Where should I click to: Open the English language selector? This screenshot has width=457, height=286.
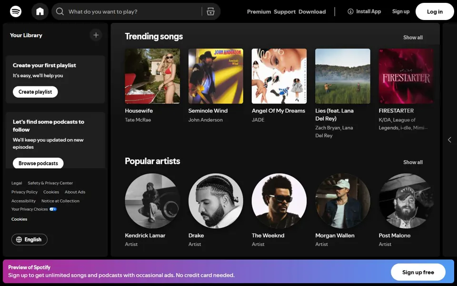click(x=30, y=240)
